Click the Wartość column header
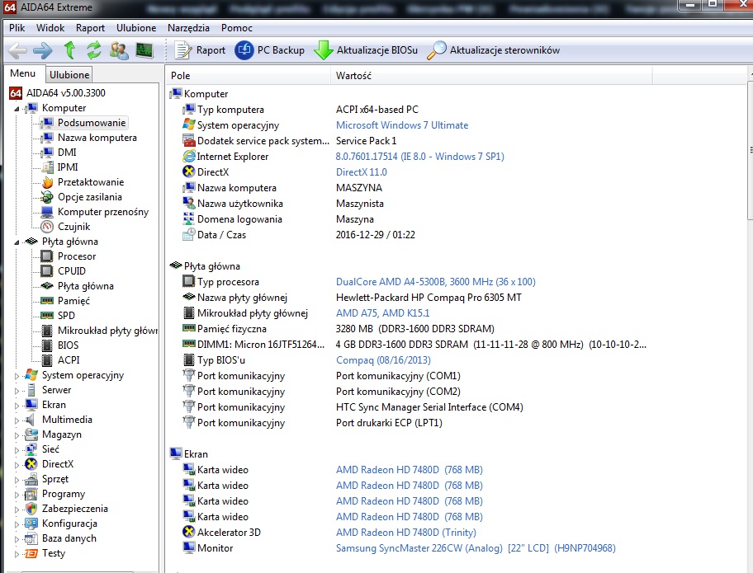The width and height of the screenshot is (753, 573). tap(491, 76)
